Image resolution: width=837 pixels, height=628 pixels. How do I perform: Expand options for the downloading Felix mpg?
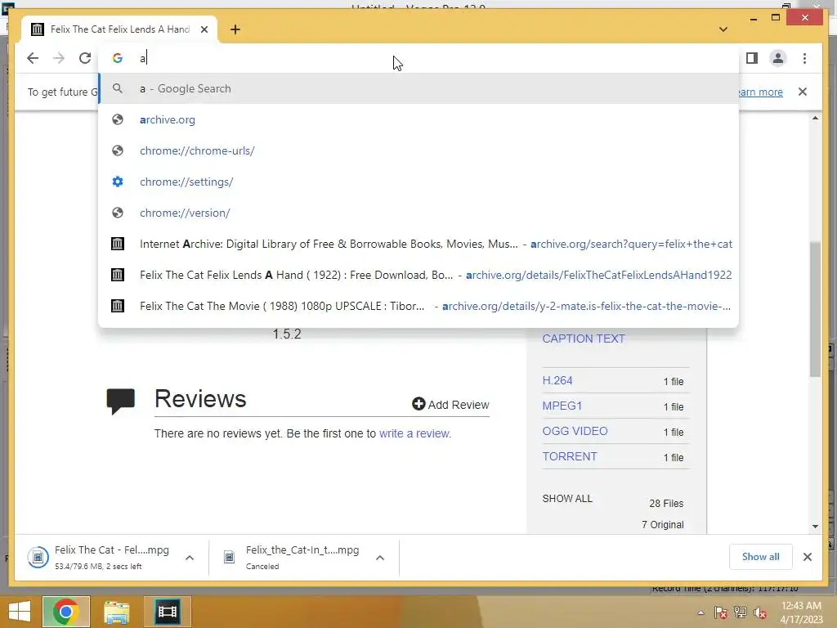click(x=190, y=558)
